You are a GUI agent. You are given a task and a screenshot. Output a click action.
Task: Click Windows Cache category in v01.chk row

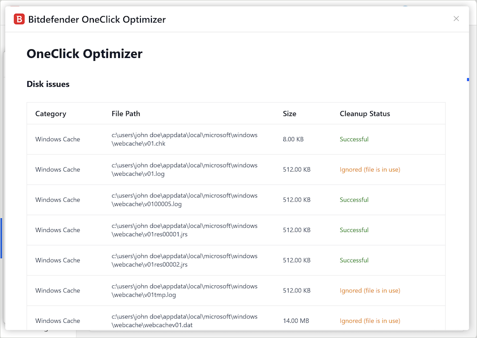(x=58, y=139)
